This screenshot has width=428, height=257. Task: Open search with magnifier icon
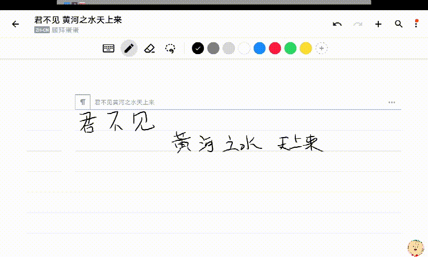coord(399,24)
